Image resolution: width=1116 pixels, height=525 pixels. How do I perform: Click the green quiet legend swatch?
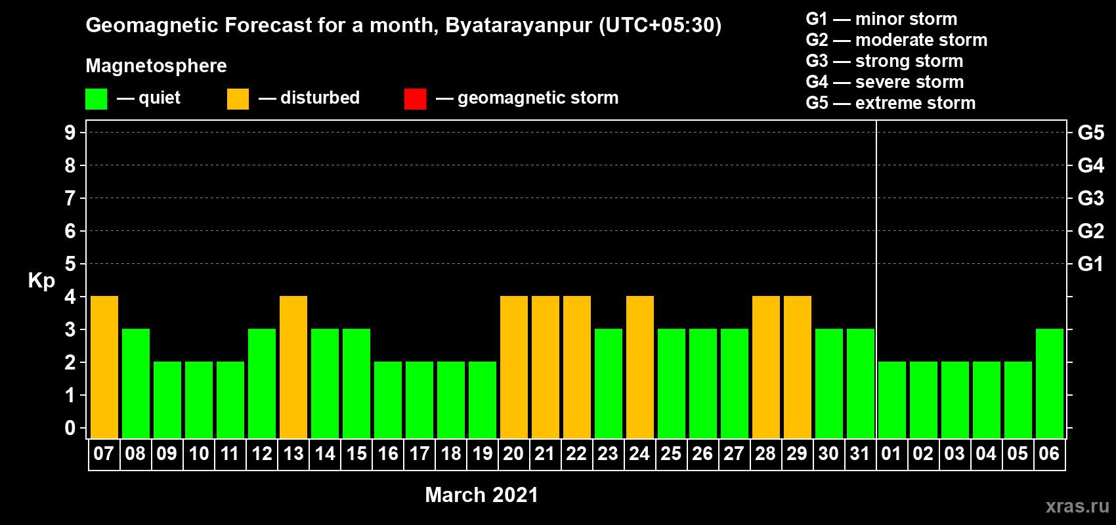click(x=97, y=99)
